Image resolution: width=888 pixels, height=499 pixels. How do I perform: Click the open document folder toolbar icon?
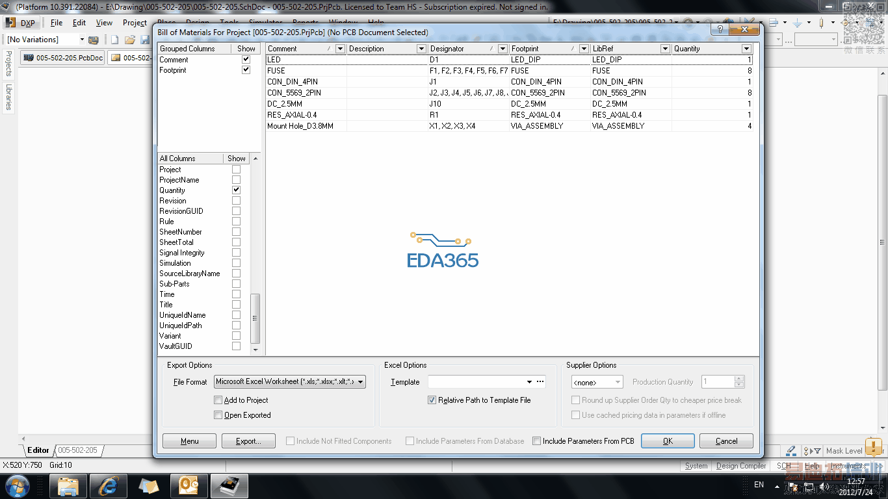[130, 40]
